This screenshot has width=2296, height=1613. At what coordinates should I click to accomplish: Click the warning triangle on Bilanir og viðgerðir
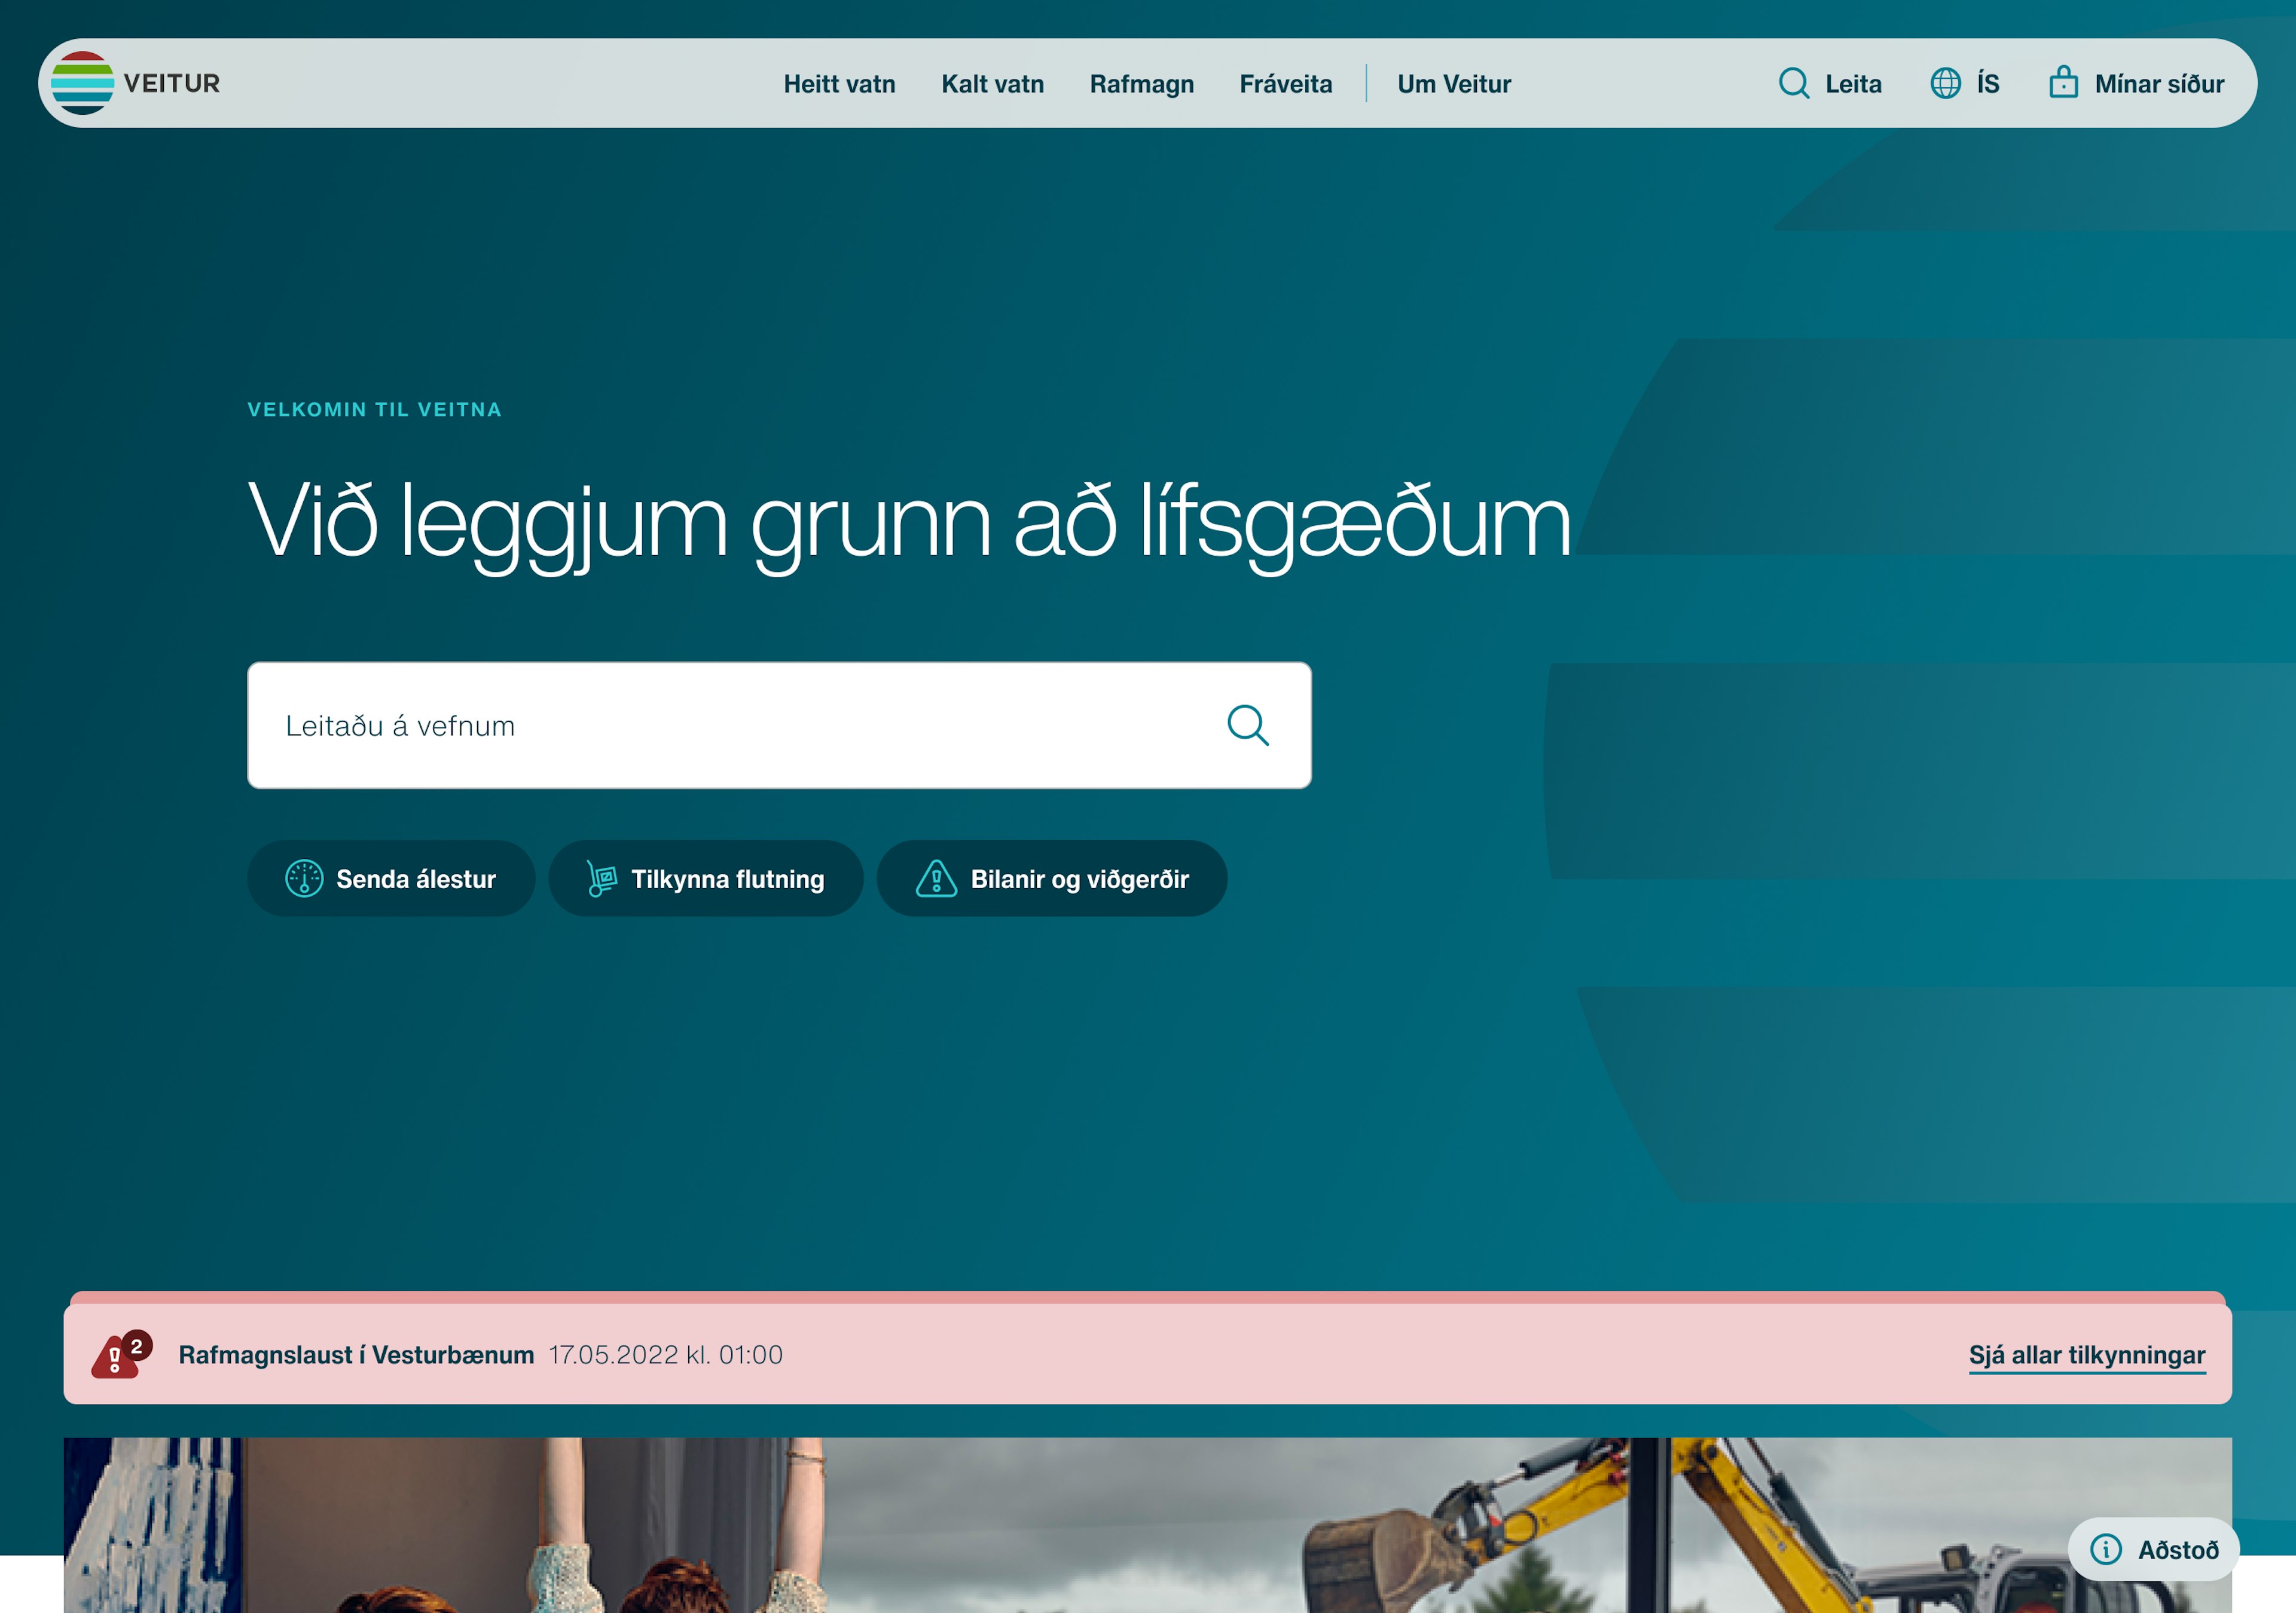[936, 879]
